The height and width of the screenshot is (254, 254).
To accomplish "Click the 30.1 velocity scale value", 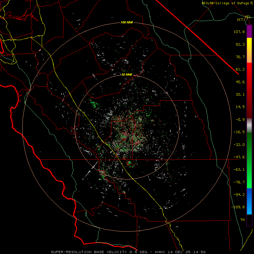I will click(240, 95).
